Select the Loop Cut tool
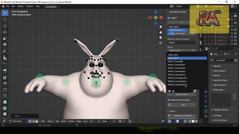This screenshot has width=239, height=134. [x=5, y=90]
